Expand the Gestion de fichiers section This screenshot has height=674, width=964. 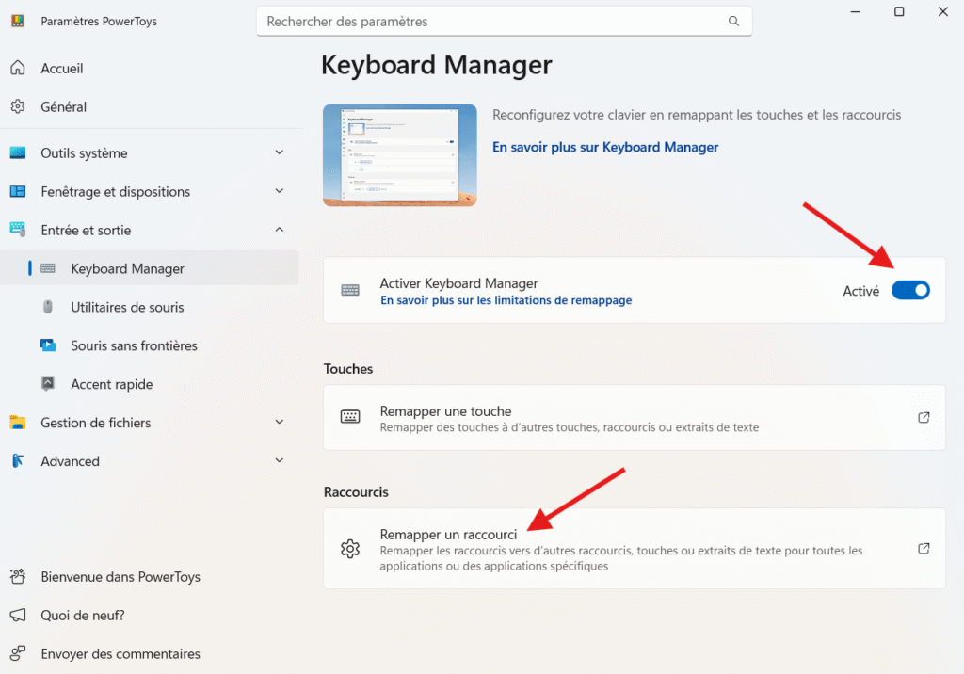[279, 423]
